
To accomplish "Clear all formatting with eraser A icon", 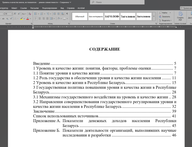I will [30, 14].
